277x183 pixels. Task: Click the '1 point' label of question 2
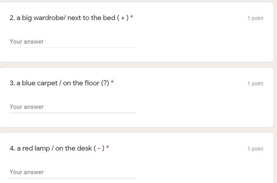255,18
